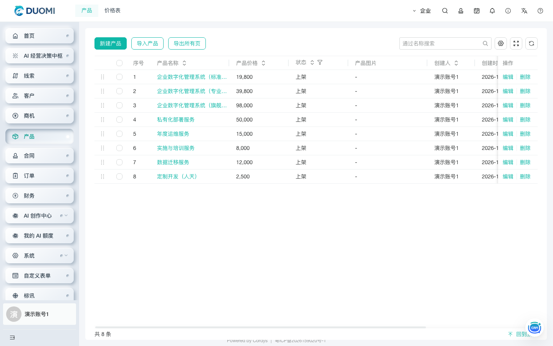
Task: Delete row 定制开发（人天）
Action: click(525, 176)
